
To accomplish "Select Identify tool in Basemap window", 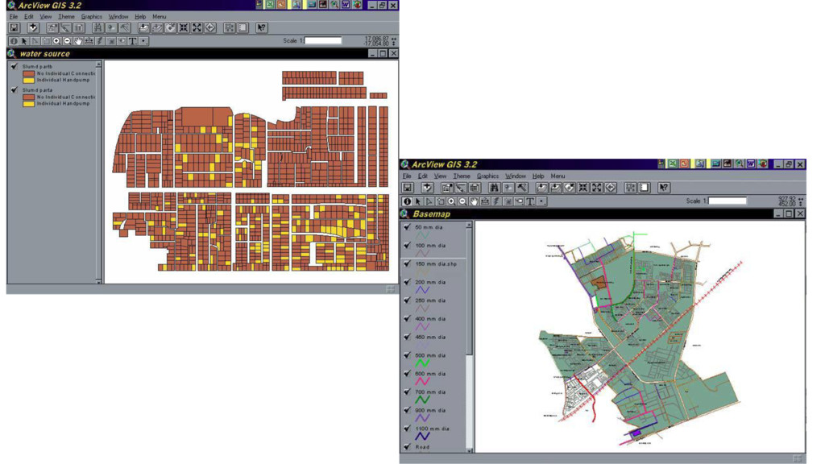I will pyautogui.click(x=407, y=201).
